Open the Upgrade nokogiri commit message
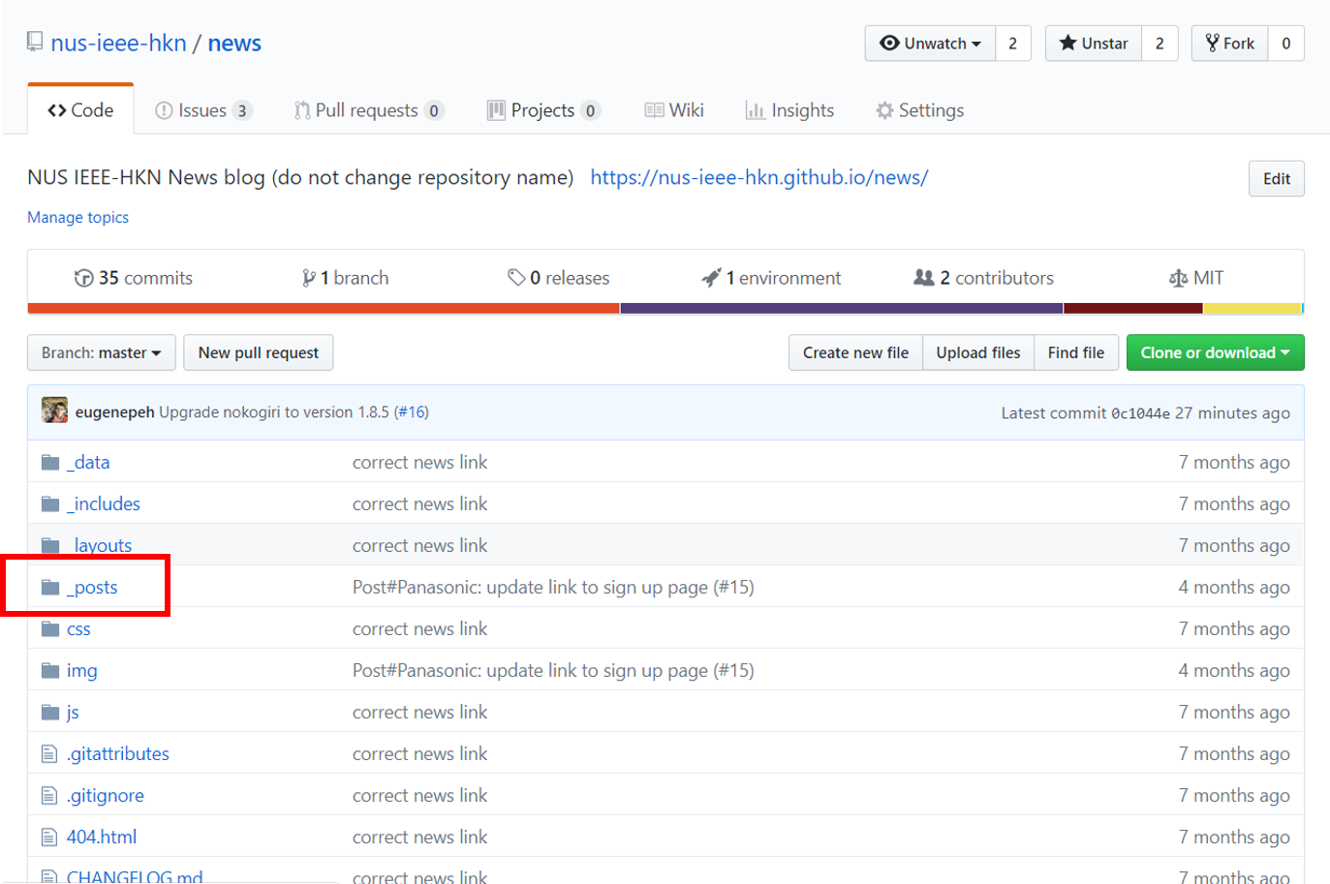The height and width of the screenshot is (884, 1330). 274,412
